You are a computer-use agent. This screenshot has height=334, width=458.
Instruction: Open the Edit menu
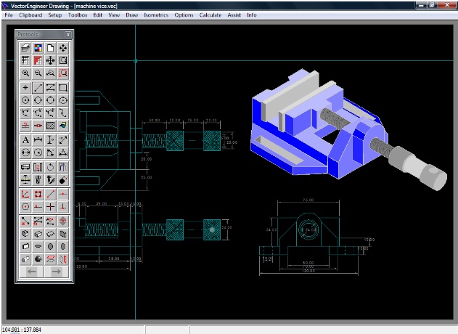98,15
